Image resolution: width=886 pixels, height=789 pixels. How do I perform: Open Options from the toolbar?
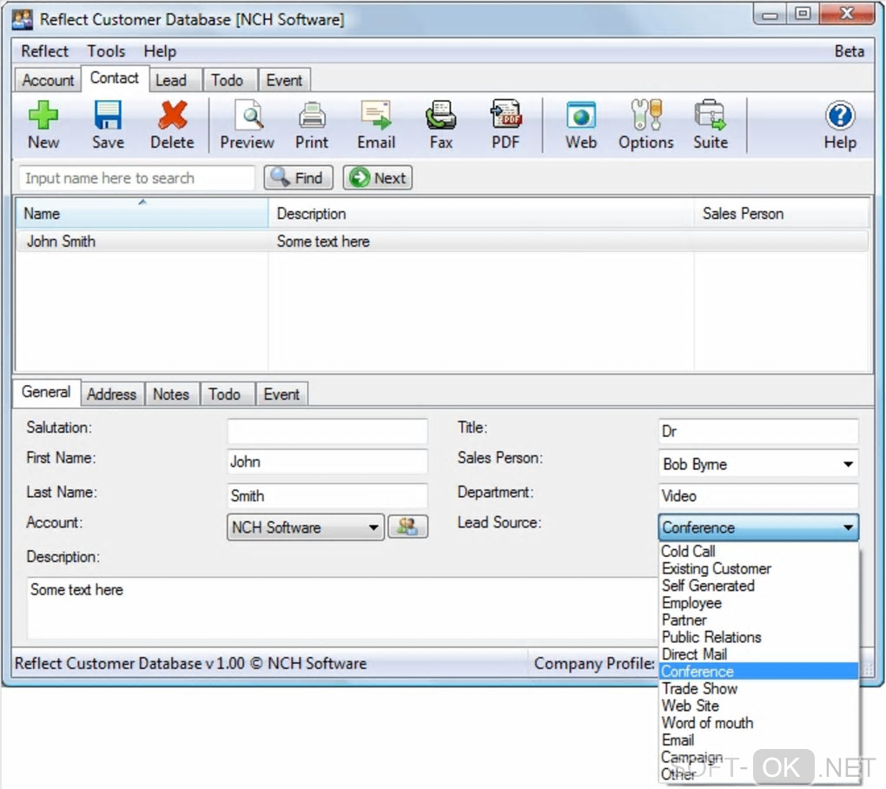click(646, 125)
